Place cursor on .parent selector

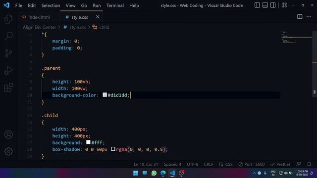[51, 68]
